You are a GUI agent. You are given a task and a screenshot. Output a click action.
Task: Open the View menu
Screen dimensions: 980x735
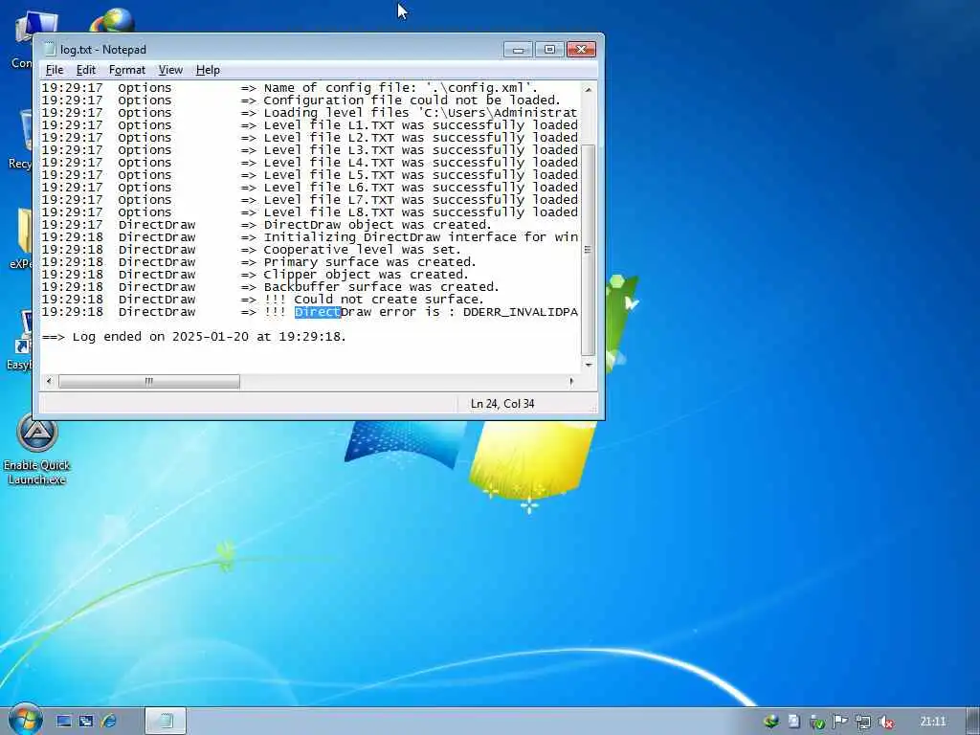[170, 70]
